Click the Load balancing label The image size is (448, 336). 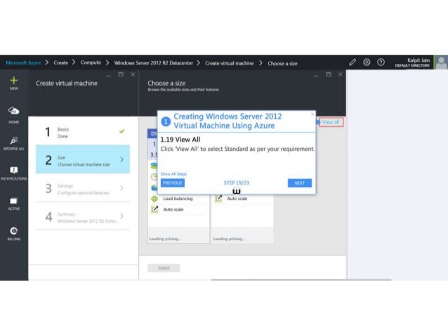tap(178, 199)
